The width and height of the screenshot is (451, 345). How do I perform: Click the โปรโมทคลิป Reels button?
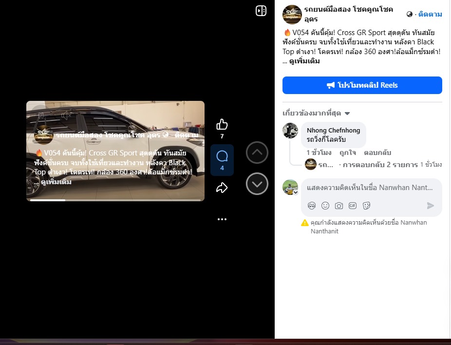click(x=362, y=85)
